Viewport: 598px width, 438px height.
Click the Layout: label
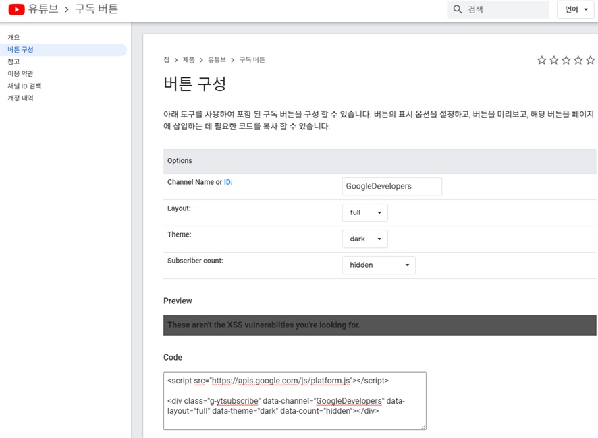coord(179,208)
